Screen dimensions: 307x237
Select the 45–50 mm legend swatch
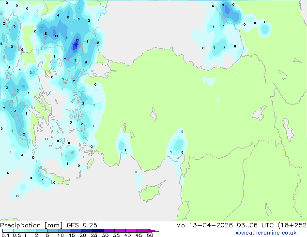click(142, 231)
